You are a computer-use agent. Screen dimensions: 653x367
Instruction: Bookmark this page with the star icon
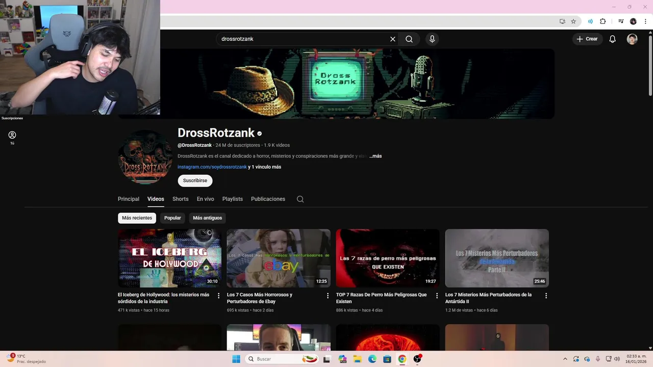tap(573, 21)
